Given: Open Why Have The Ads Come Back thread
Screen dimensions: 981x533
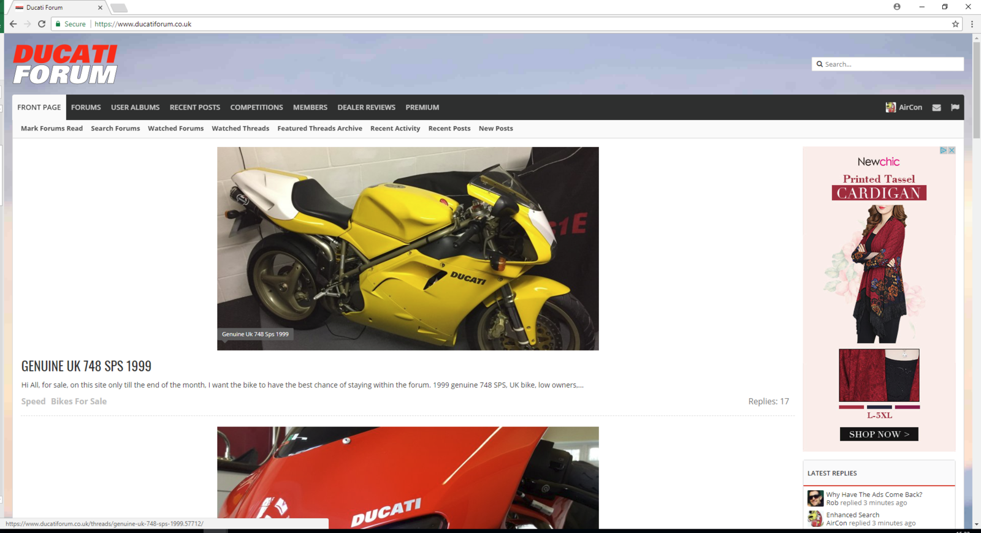Looking at the screenshot, I should click(x=874, y=494).
